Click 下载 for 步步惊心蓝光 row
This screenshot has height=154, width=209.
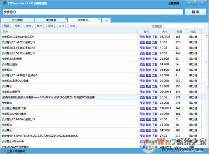point(155,64)
